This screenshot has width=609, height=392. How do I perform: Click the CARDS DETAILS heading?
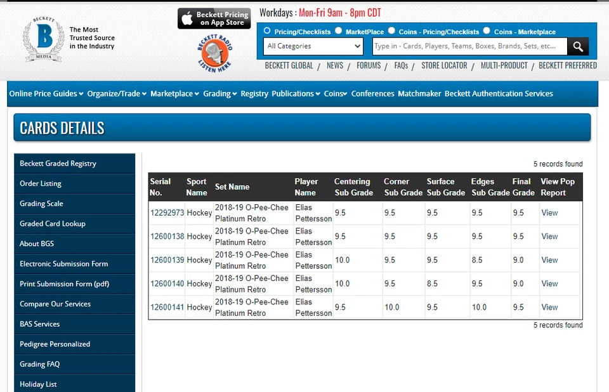62,128
